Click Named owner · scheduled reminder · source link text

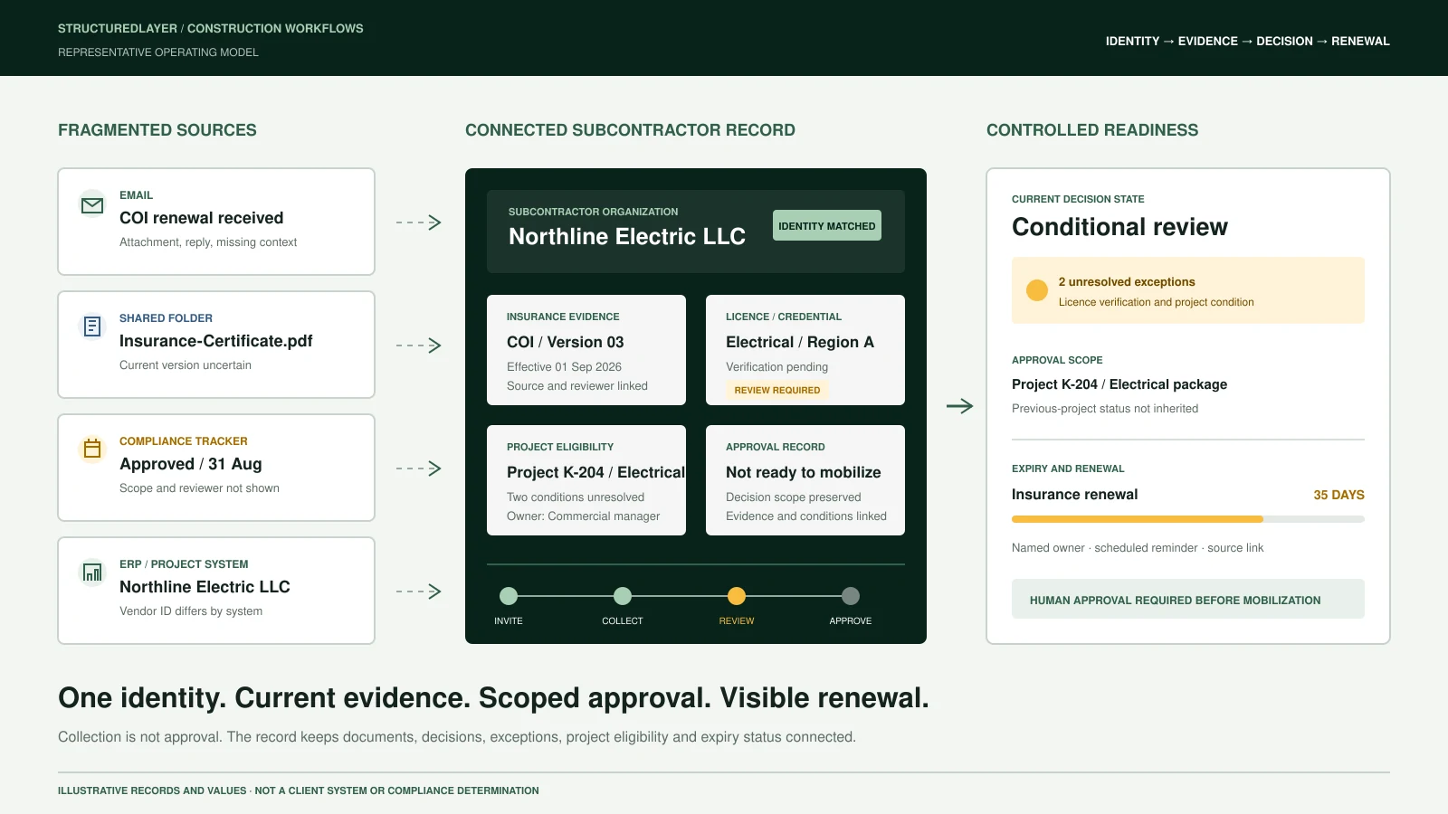point(1138,548)
